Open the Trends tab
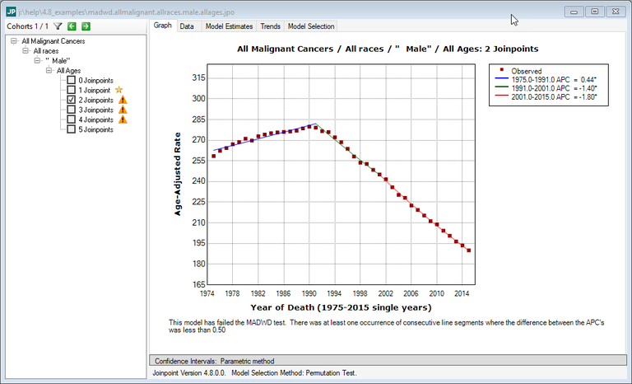This screenshot has width=632, height=384. coord(270,26)
